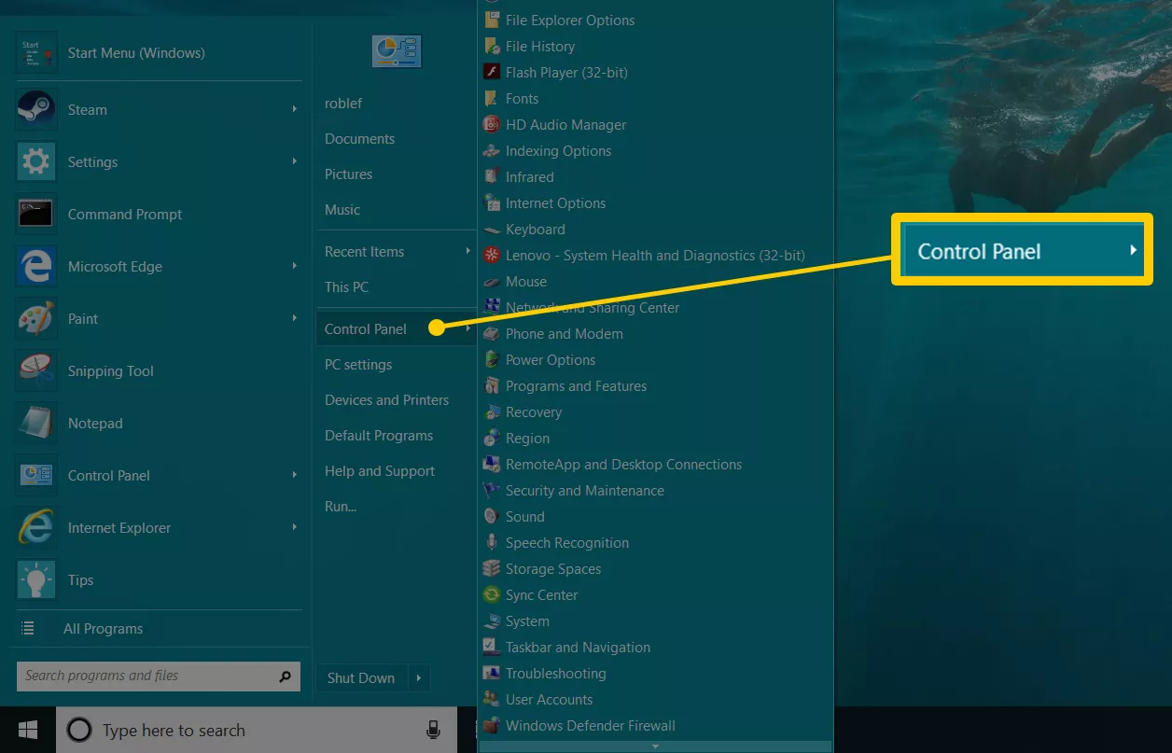The image size is (1172, 753).
Task: Click the Shut Down button
Action: pyautogui.click(x=361, y=678)
